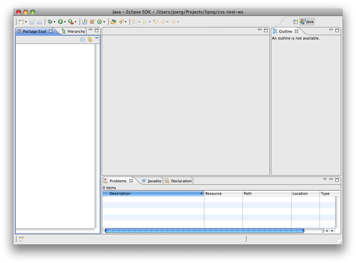Click New Java Package icon

click(x=92, y=22)
